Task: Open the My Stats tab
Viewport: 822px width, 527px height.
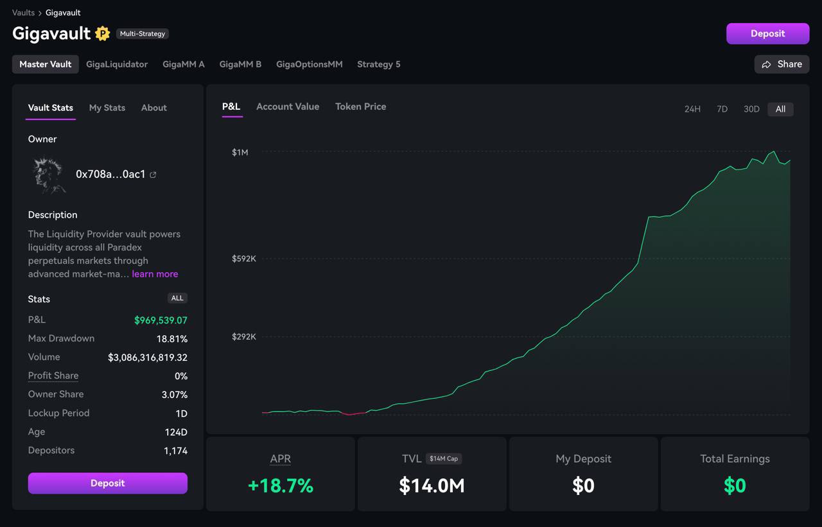Action: tap(107, 108)
